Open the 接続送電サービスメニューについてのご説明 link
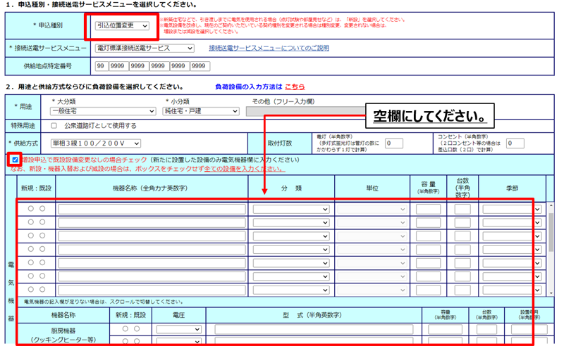The image size is (564, 346). click(x=269, y=48)
